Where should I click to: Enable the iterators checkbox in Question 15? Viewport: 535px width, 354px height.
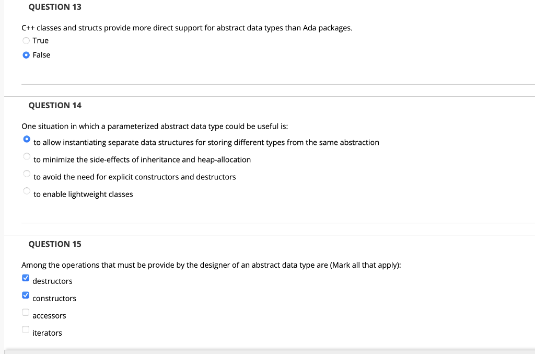[x=25, y=329]
